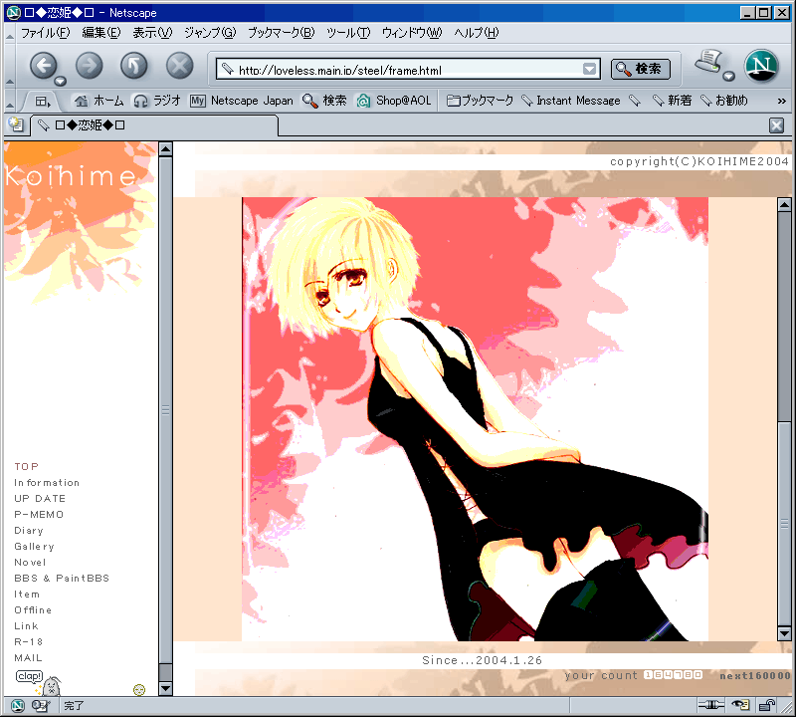Open the Shop@AOL toolbar link
Viewport: 796px width, 717px height.
pyautogui.click(x=393, y=101)
